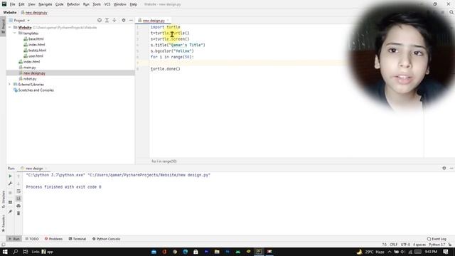Collapse the Website project root
455x256 pixels.
click(x=9, y=27)
